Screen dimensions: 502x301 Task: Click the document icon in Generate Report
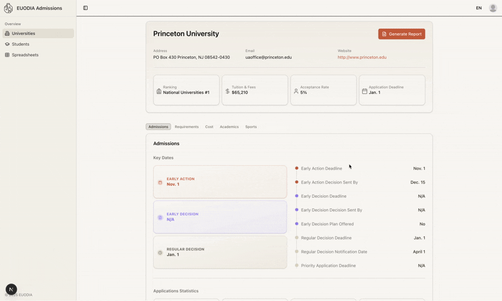click(x=384, y=34)
